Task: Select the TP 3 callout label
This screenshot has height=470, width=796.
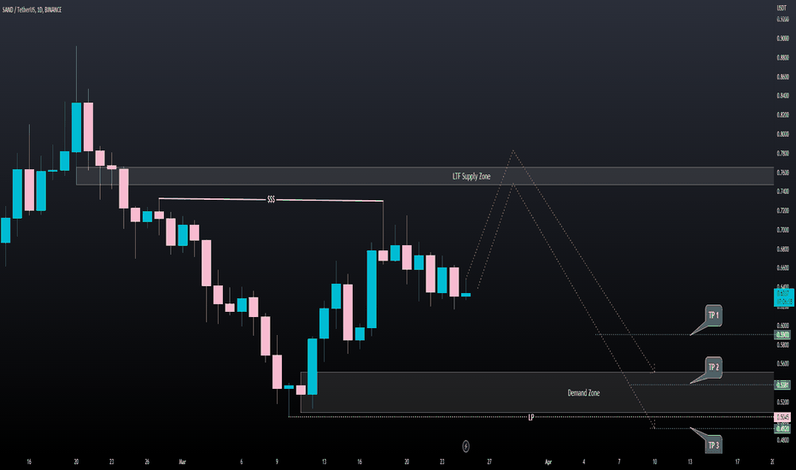Action: pos(713,445)
